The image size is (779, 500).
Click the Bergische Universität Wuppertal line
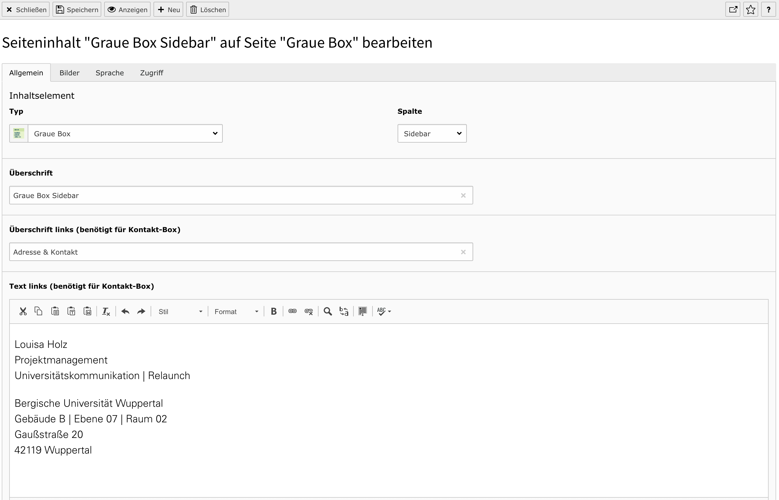tap(89, 403)
